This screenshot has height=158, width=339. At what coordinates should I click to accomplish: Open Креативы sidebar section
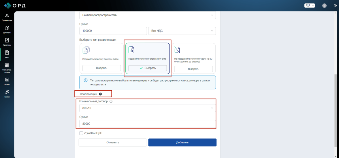(x=7, y=42)
